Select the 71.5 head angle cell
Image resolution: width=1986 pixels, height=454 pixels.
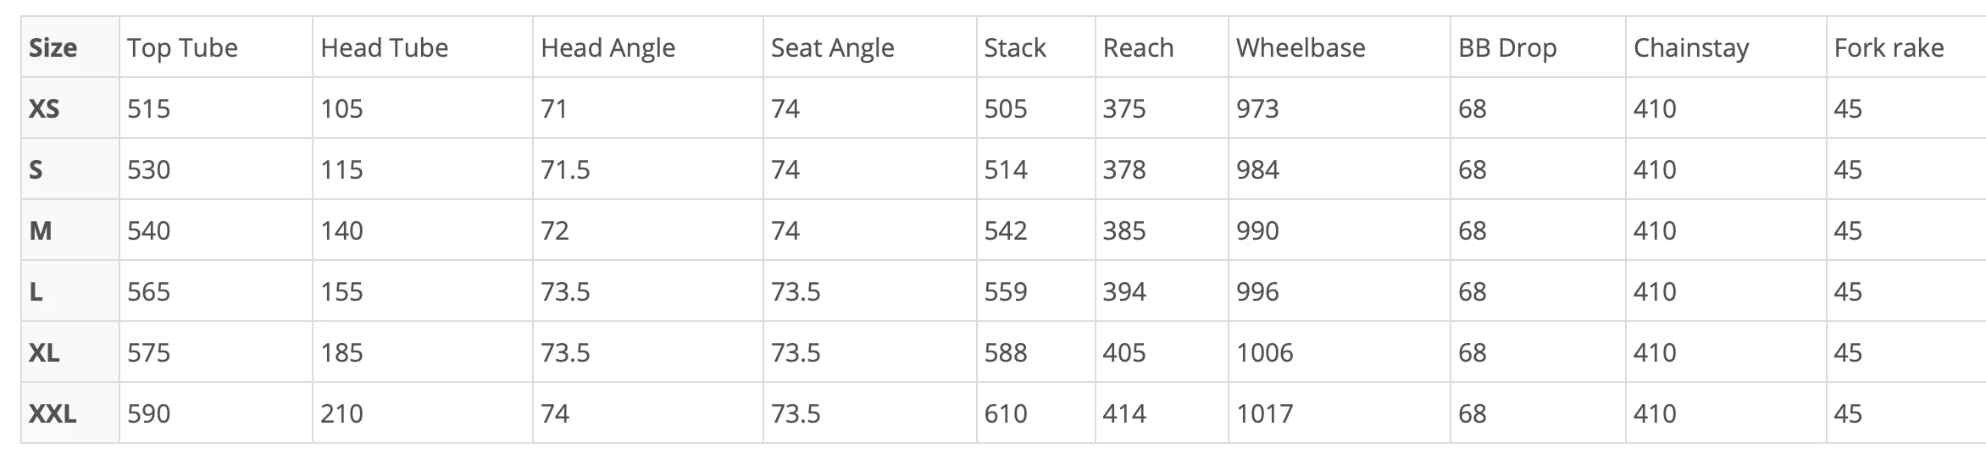[565, 170]
